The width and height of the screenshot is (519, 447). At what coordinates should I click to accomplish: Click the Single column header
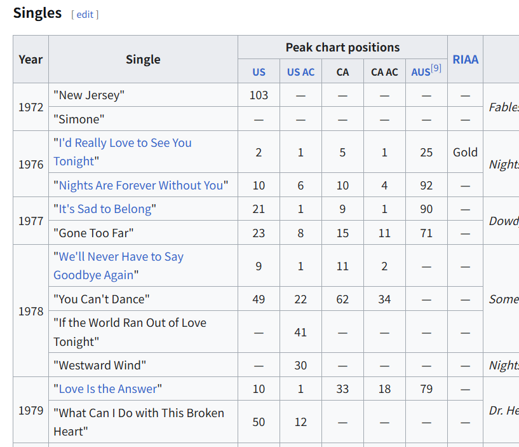(143, 59)
